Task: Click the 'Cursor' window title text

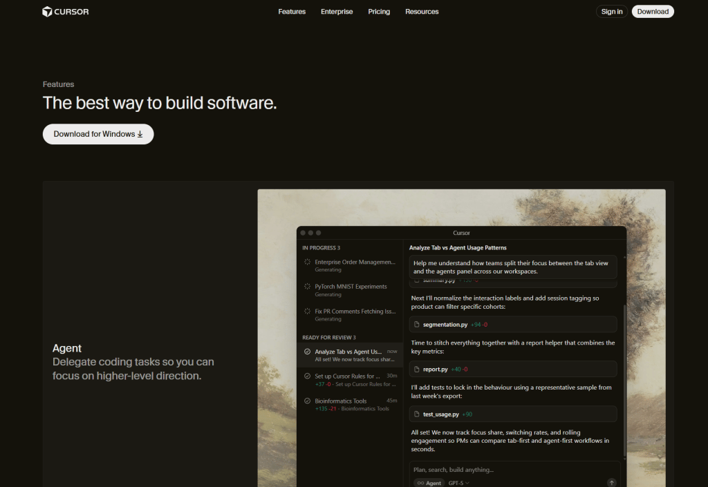Action: pyautogui.click(x=461, y=233)
